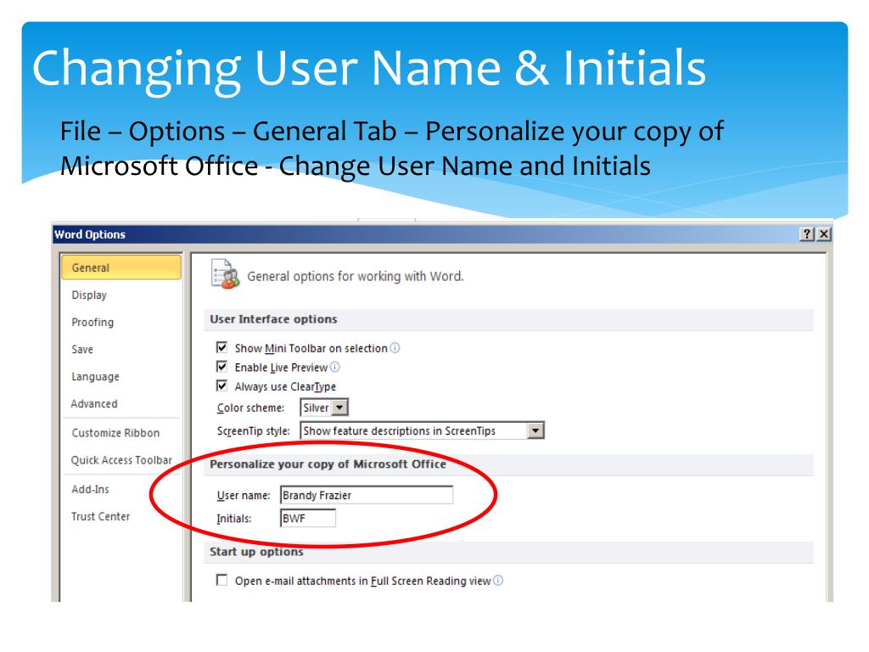Image resolution: width=869 pixels, height=652 pixels.
Task: Click the General options header icon
Action: tap(225, 274)
